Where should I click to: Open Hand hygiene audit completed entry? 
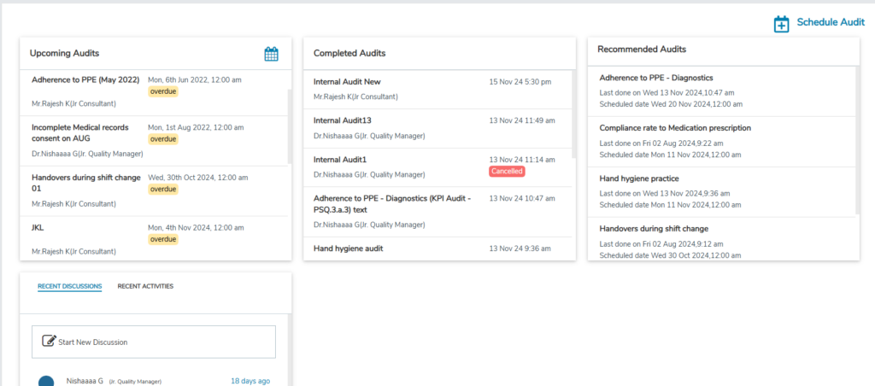point(348,249)
